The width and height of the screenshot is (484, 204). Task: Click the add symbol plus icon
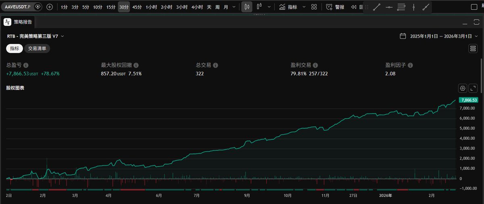50,7
